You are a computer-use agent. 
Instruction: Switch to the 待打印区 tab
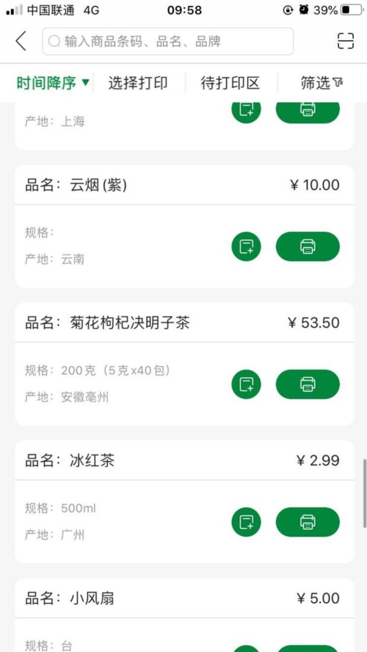click(x=229, y=83)
